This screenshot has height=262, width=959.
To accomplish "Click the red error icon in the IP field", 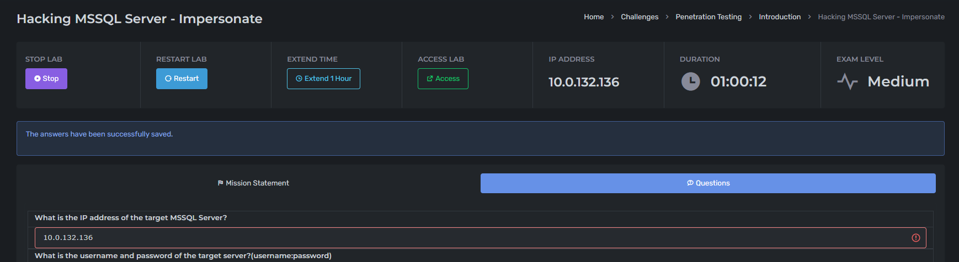I will coord(915,238).
